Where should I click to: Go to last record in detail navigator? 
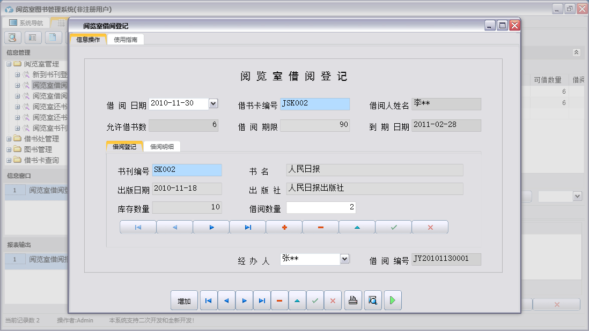pos(248,227)
